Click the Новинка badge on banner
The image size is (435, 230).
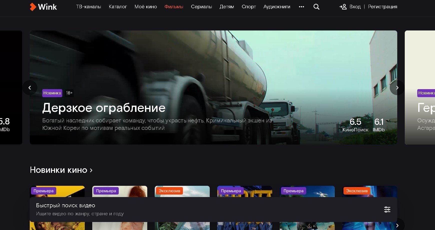52,93
